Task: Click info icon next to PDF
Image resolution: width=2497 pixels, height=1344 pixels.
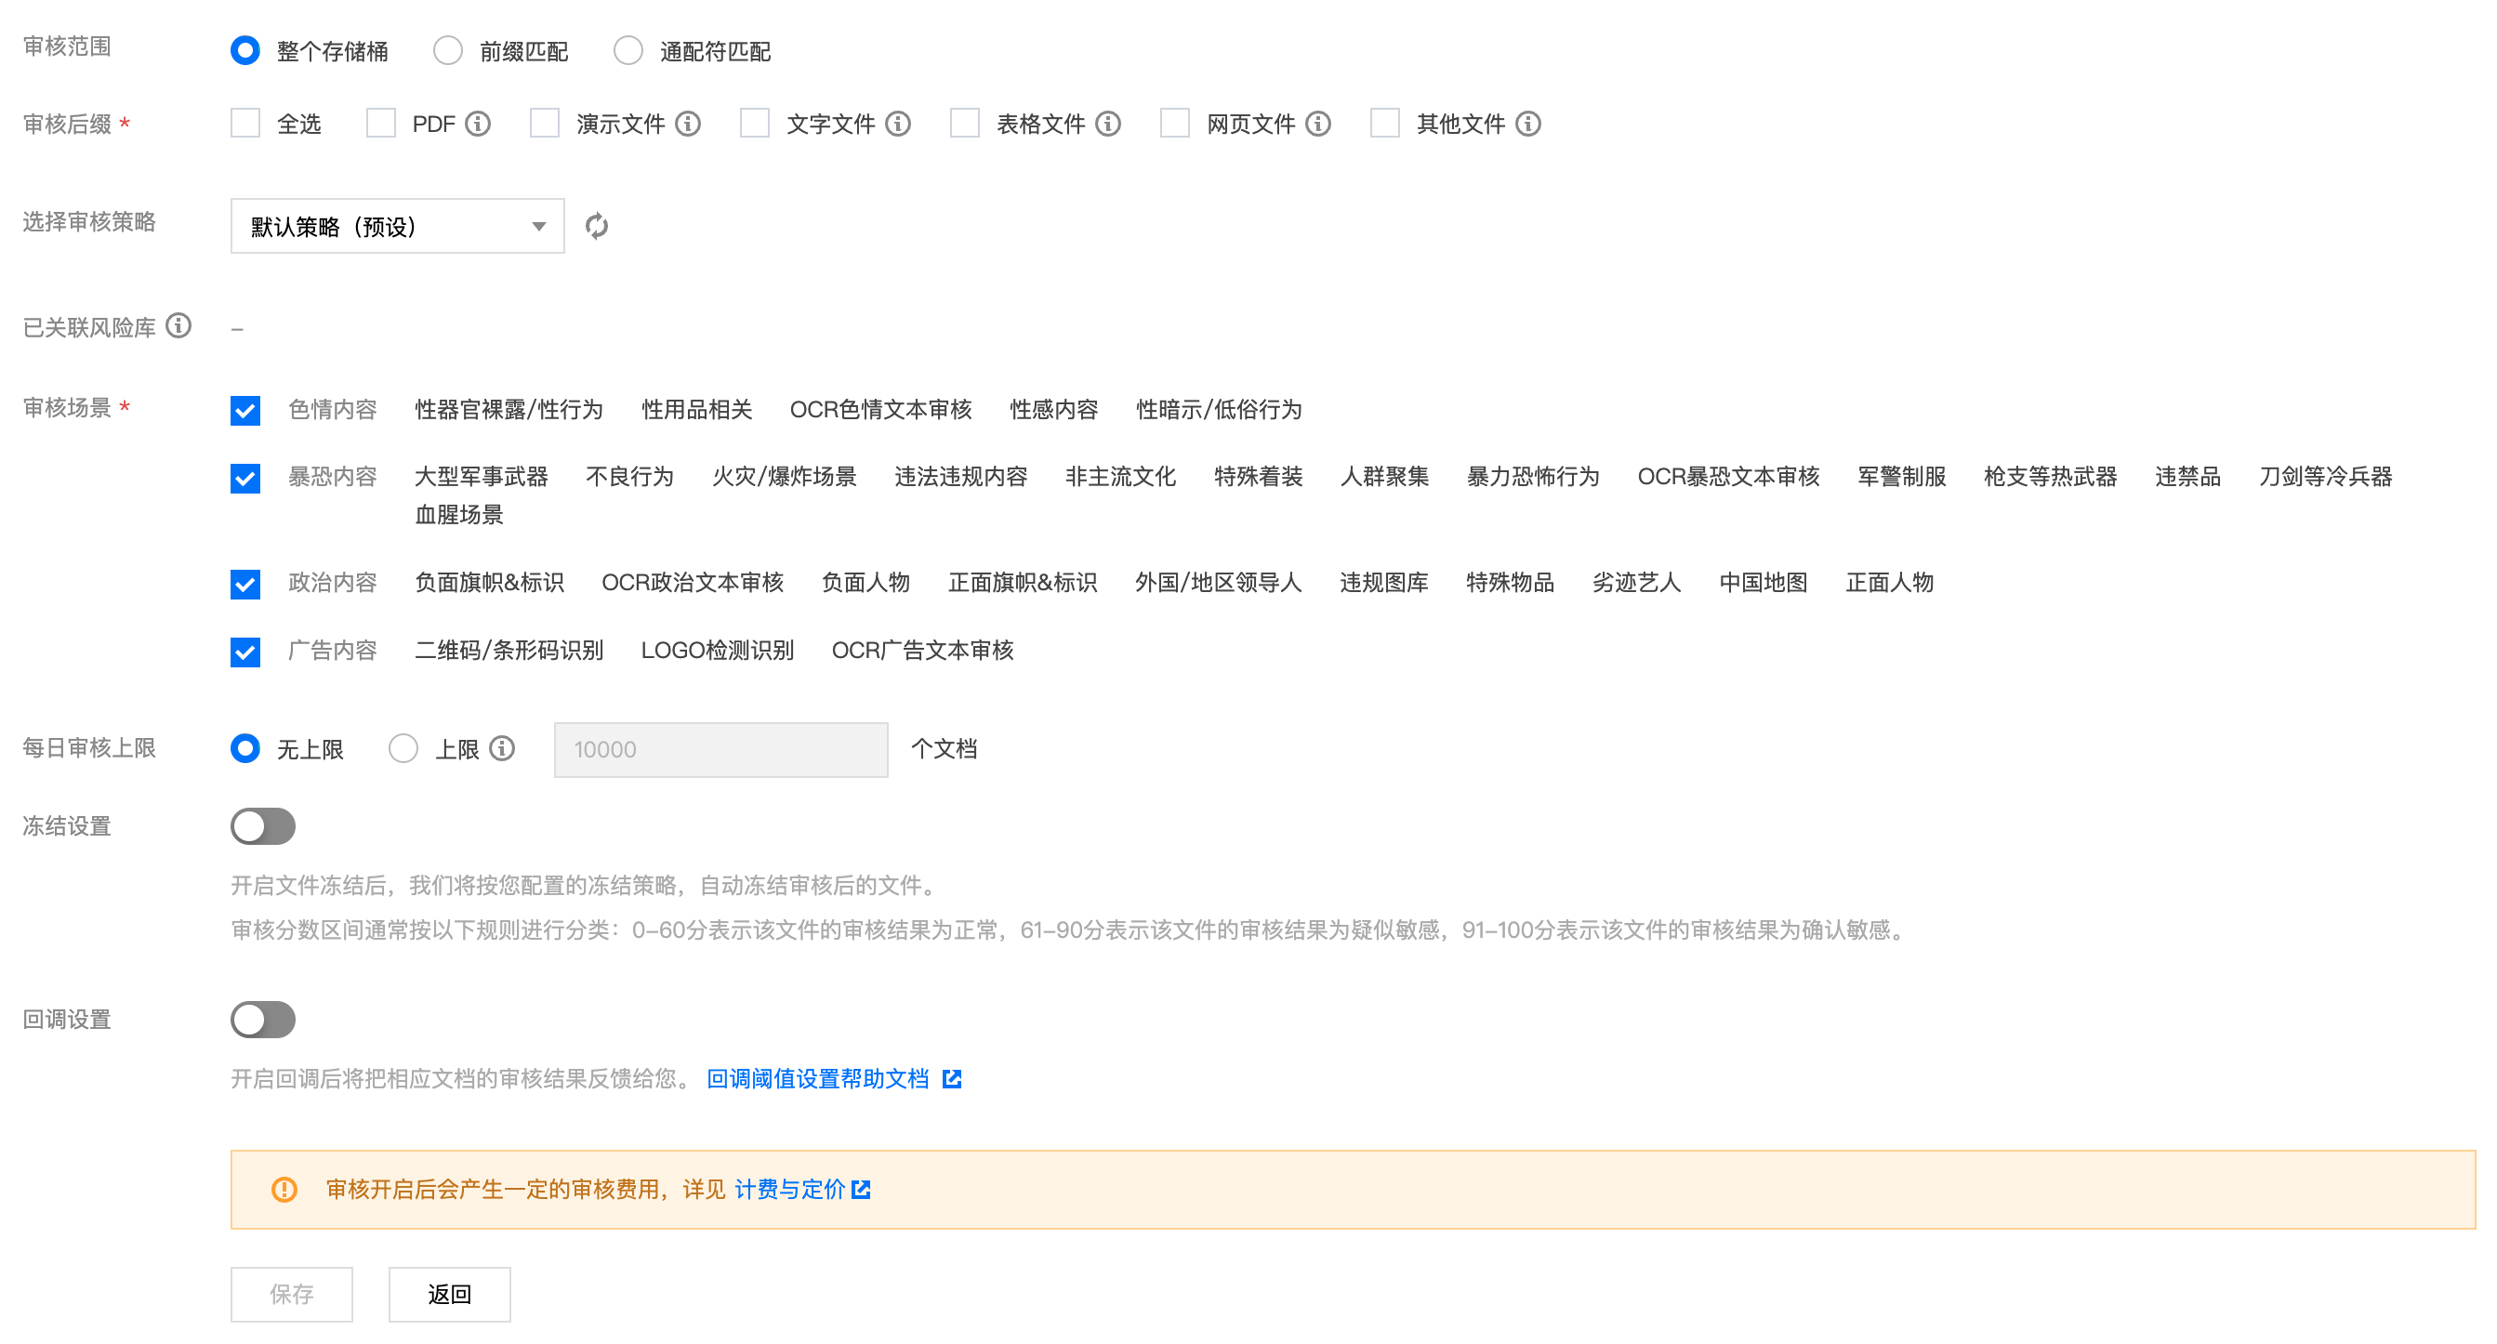Action: [x=478, y=123]
